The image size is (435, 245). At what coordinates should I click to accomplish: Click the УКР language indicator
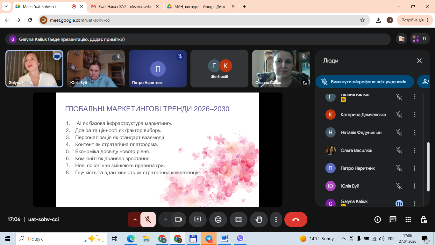click(x=391, y=239)
